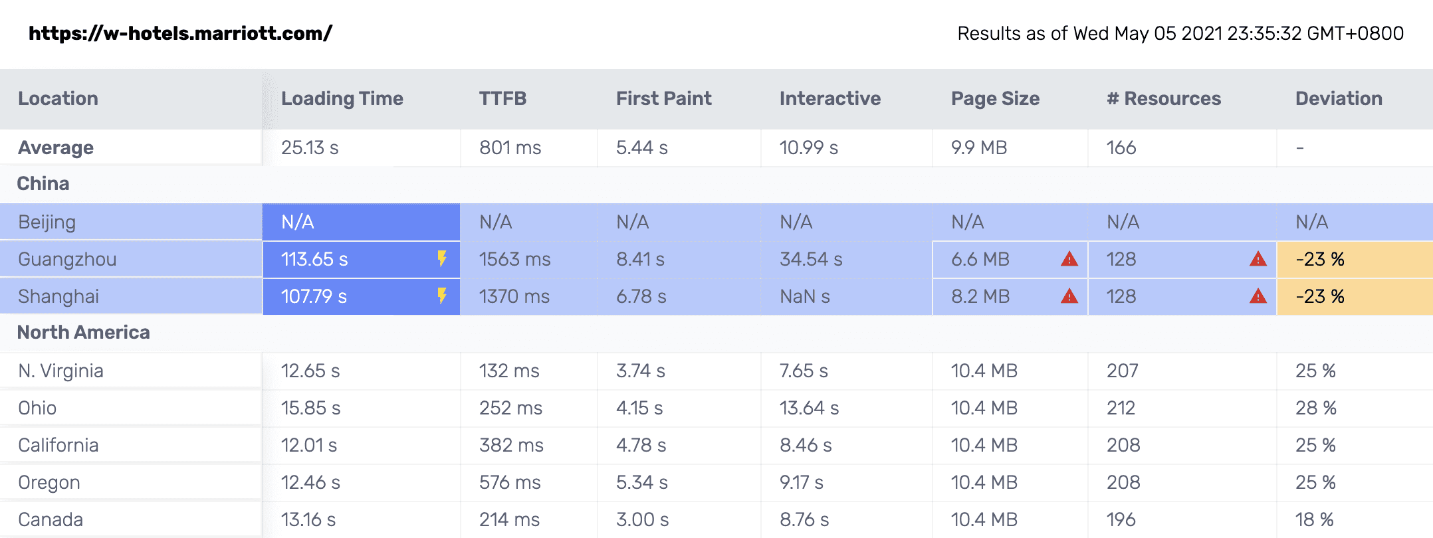Click the lightning bolt icon in Guangzhou row
Viewport: 1433px width, 538px height.
tap(442, 259)
